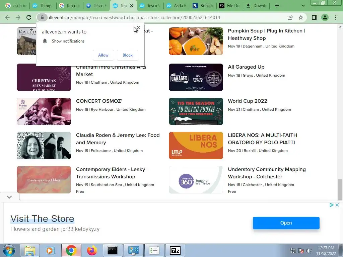Click the address bar URL
The height and width of the screenshot is (257, 343).
[x=134, y=17]
